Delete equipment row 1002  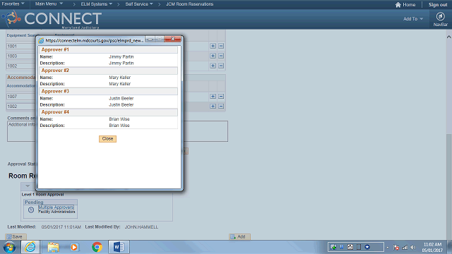pyautogui.click(x=221, y=66)
